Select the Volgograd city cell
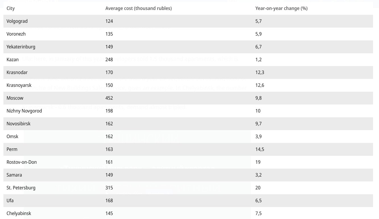Viewport: 379px width, 219px height. (x=17, y=21)
